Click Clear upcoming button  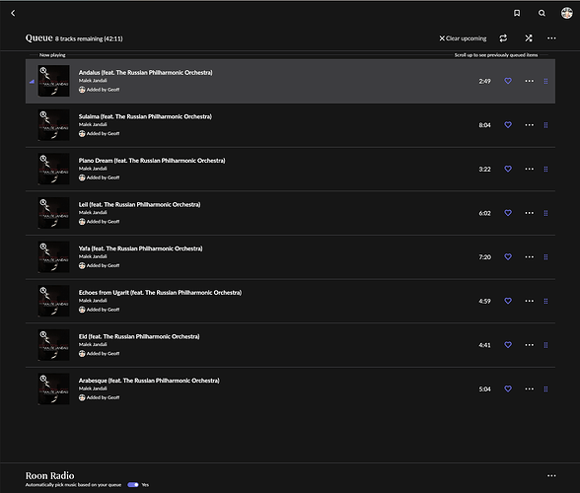pos(463,38)
